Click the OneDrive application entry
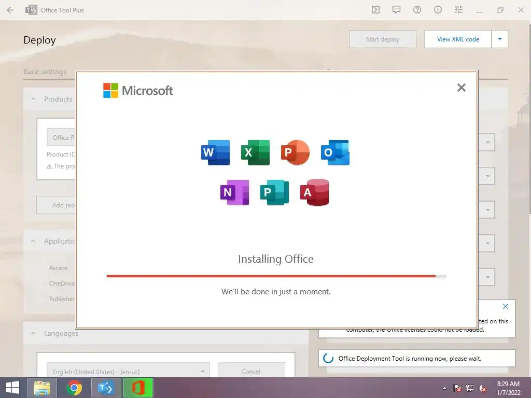Screen dimensions: 531x398 point(62,283)
